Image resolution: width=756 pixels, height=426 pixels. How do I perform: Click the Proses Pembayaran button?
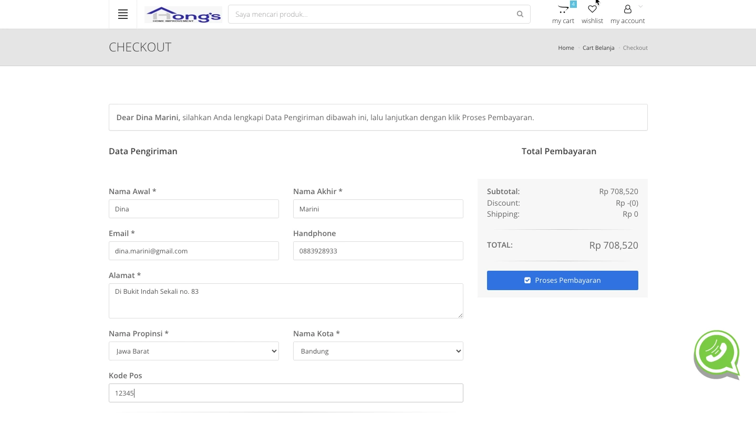coord(562,280)
